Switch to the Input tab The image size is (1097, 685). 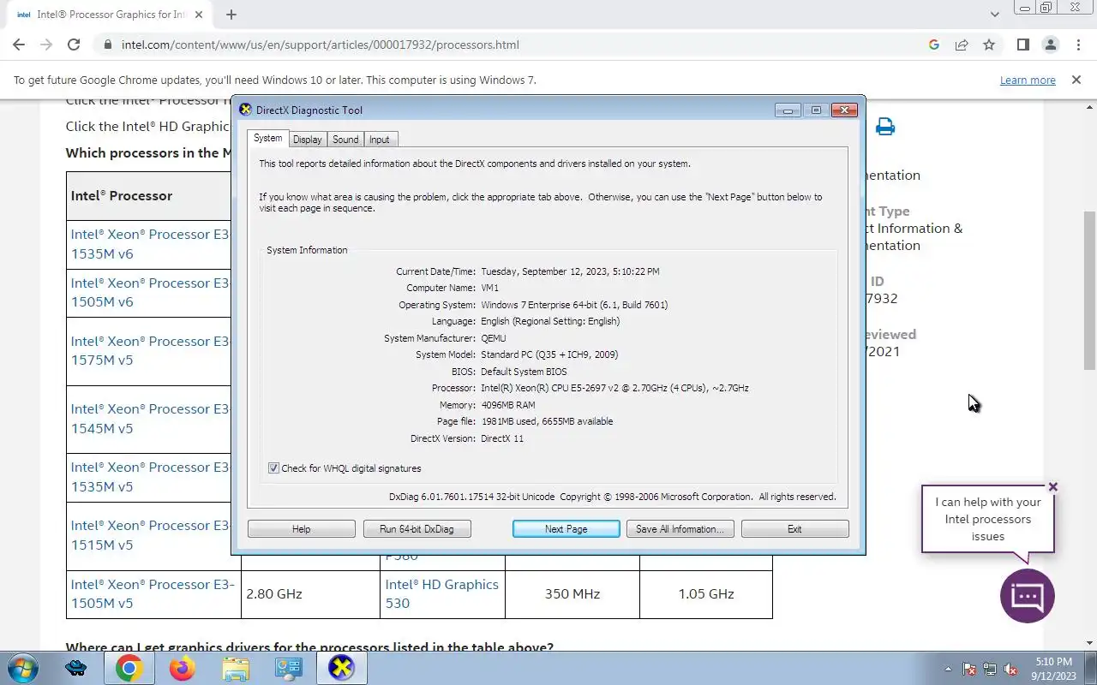(380, 140)
